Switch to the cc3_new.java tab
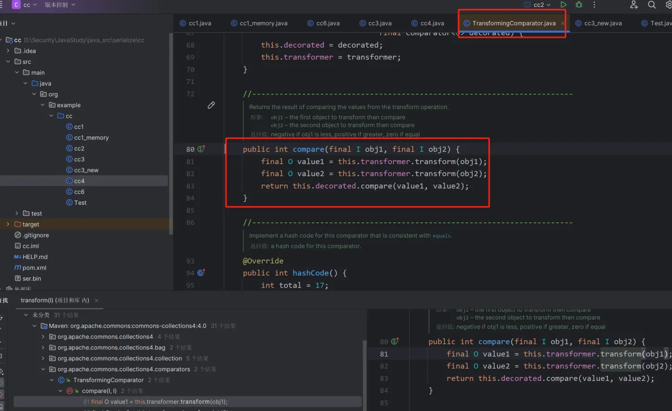 point(603,23)
